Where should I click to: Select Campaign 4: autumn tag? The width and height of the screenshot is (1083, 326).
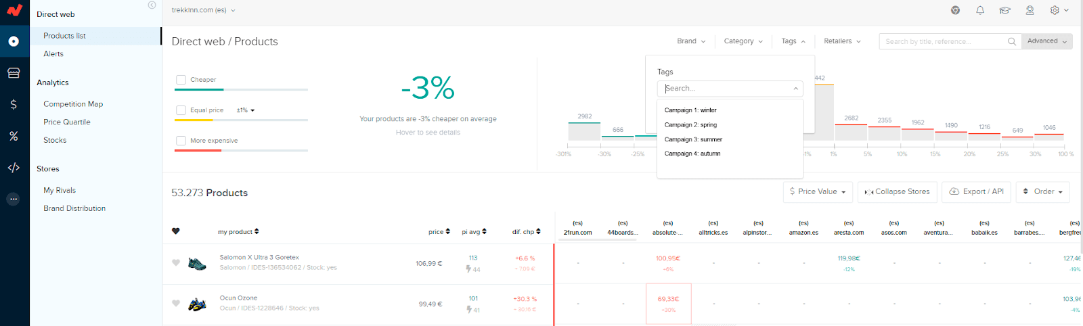[692, 154]
